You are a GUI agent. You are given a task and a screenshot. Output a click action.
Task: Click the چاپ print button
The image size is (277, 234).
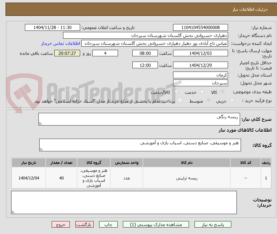point(108,224)
